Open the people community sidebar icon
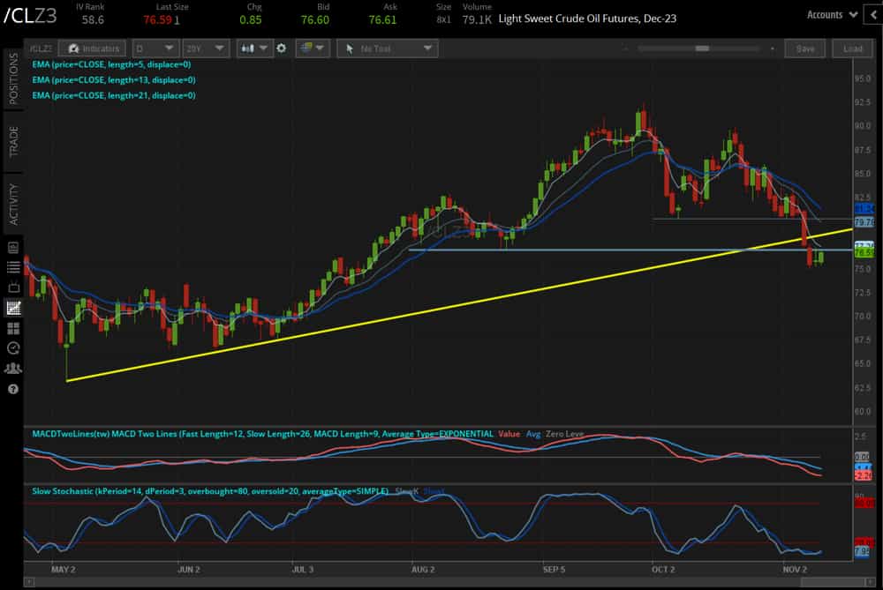Viewport: 883px width, 590px height. point(13,369)
